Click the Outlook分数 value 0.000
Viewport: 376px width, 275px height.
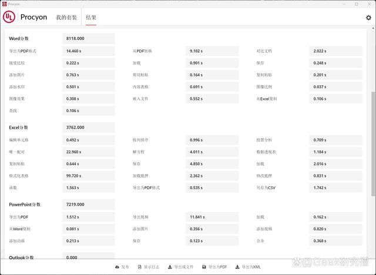point(88,257)
